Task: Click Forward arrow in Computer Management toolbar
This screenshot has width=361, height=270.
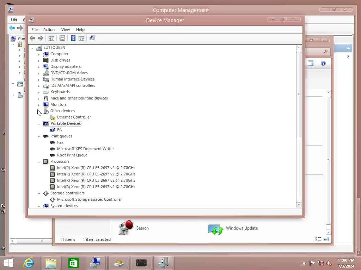Action: (x=20, y=28)
